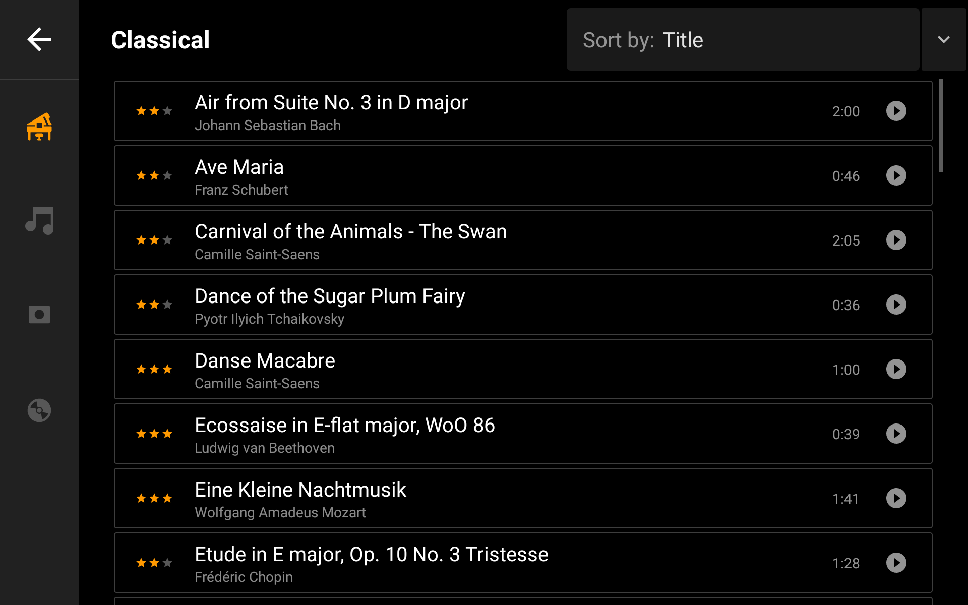
Task: Open the music notes section in sidebar
Action: click(x=39, y=220)
